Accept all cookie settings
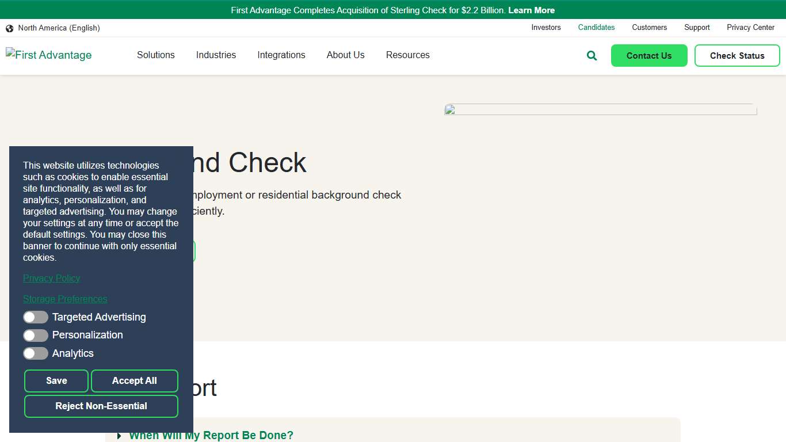 [135, 380]
